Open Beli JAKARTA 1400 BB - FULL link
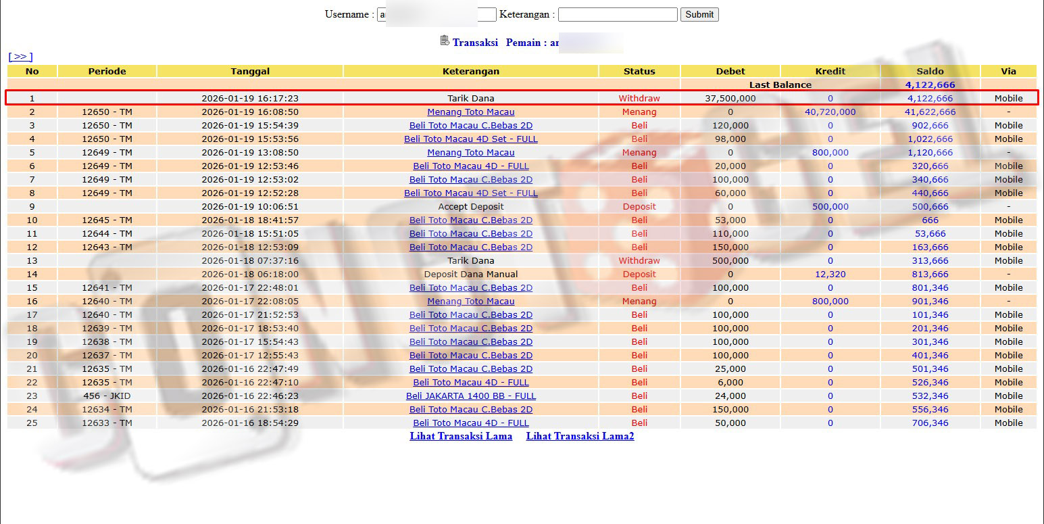 (470, 396)
